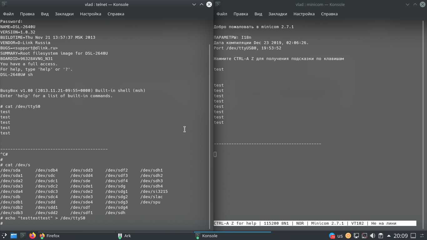Image resolution: width=427 pixels, height=240 pixels.
Task: Open Файл menu in minicom window
Action: pos(222,14)
